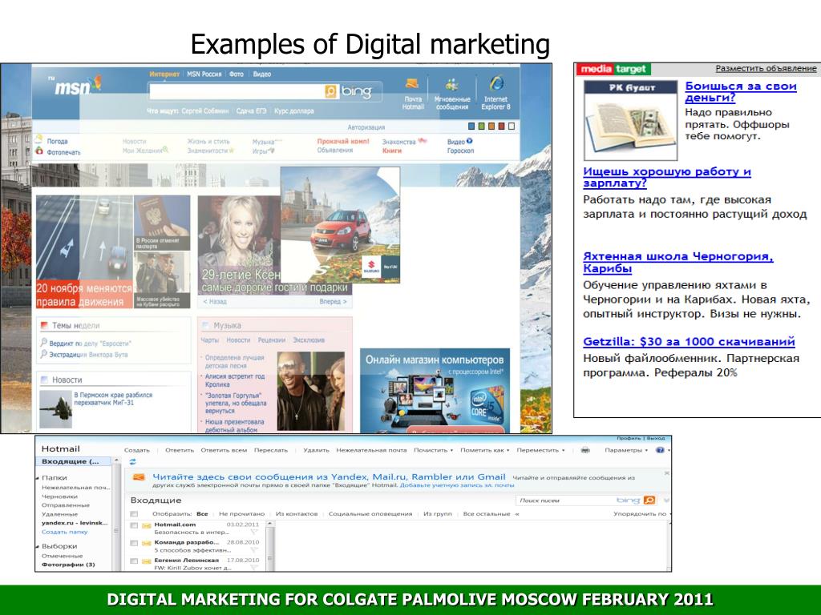821x615 pixels.
Task: Tick the checkbox for the Команда разрабо... message
Action: coord(134,544)
